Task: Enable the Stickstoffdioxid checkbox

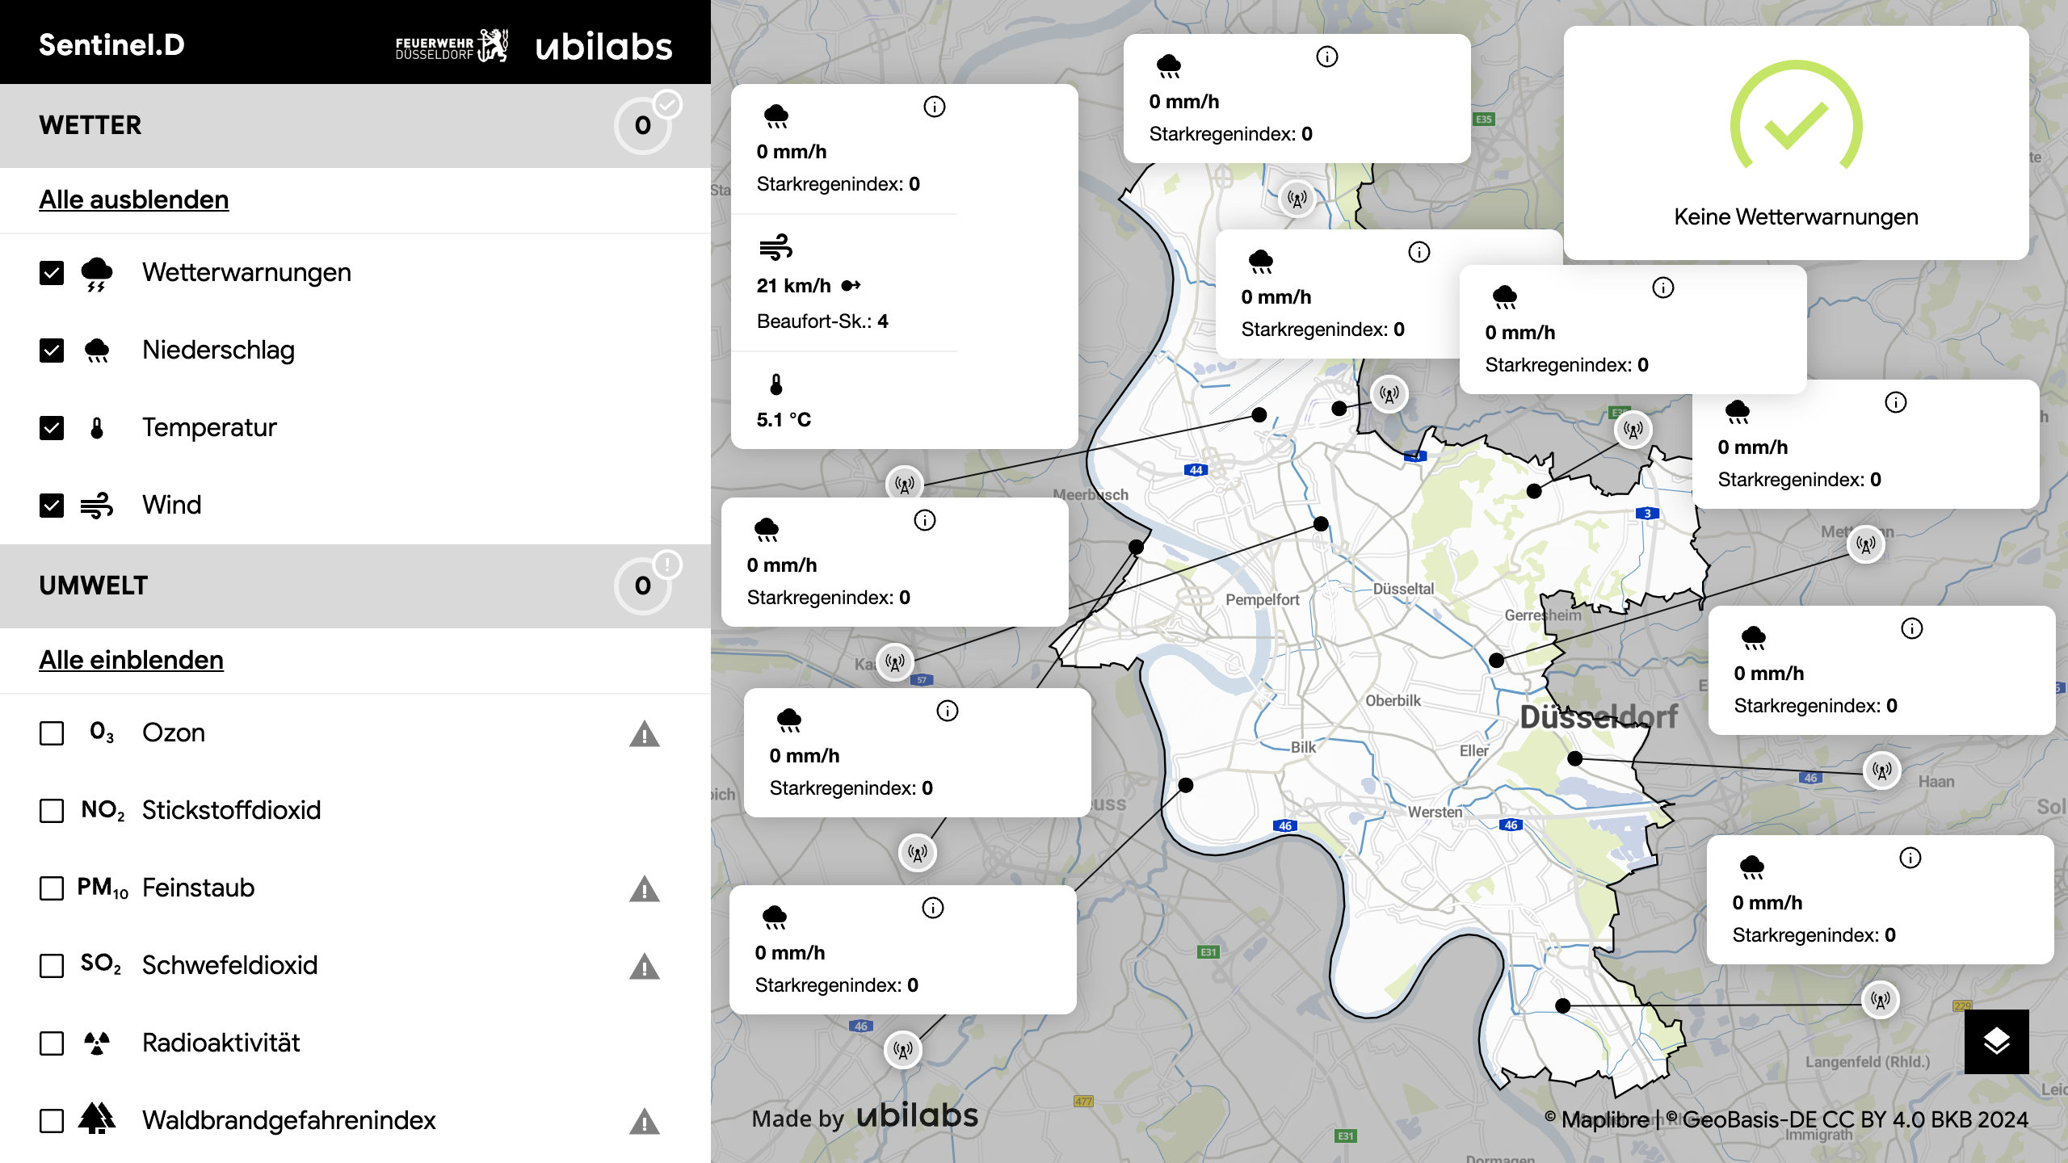Action: [x=52, y=811]
